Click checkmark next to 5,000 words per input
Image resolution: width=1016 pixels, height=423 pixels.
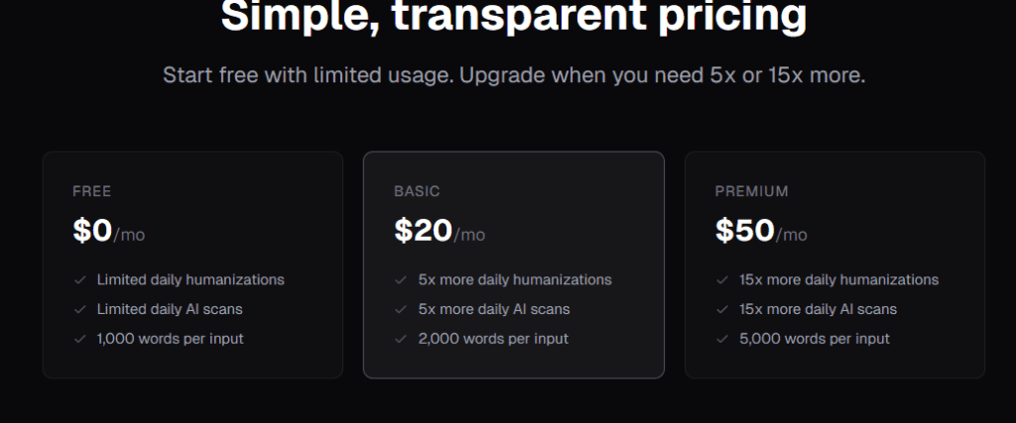(x=721, y=339)
